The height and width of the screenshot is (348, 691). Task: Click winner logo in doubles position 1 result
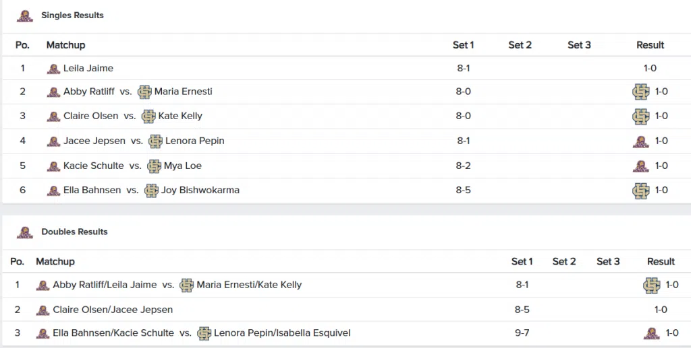[651, 285]
